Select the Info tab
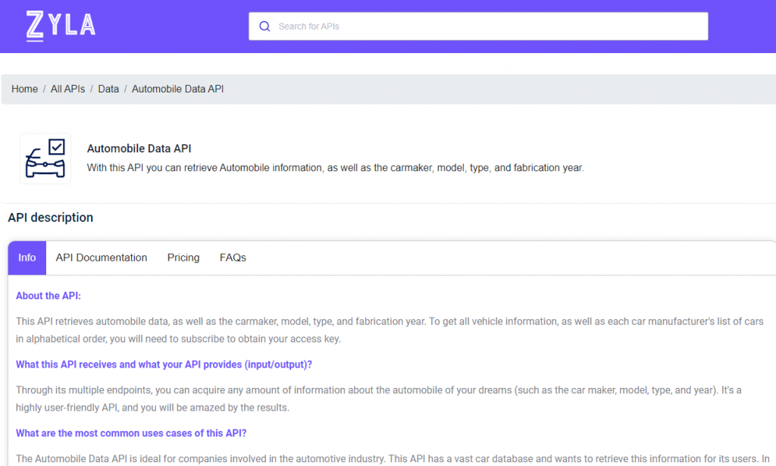Viewport: 776px width, 466px height. click(x=27, y=258)
